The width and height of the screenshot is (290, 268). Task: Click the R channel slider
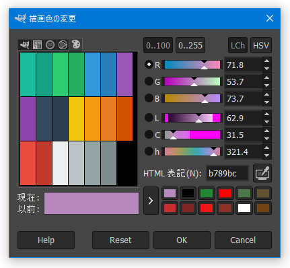pyautogui.click(x=192, y=65)
